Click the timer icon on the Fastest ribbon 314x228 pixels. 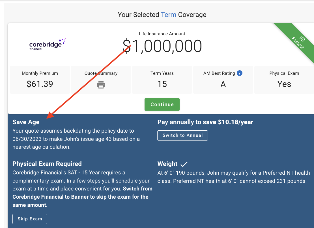pyautogui.click(x=302, y=39)
